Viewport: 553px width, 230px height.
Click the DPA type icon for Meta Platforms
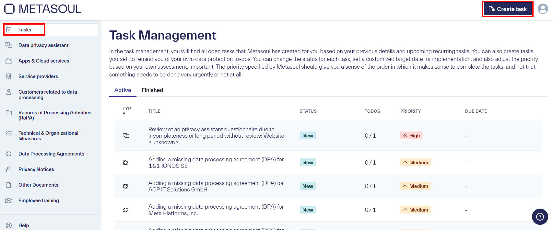click(125, 210)
